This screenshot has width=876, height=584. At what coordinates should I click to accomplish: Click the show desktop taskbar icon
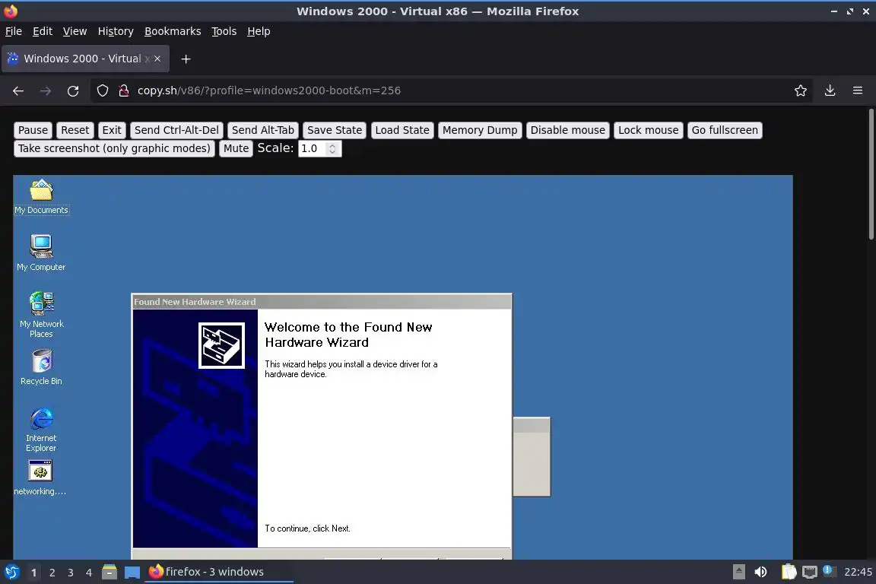click(x=132, y=572)
